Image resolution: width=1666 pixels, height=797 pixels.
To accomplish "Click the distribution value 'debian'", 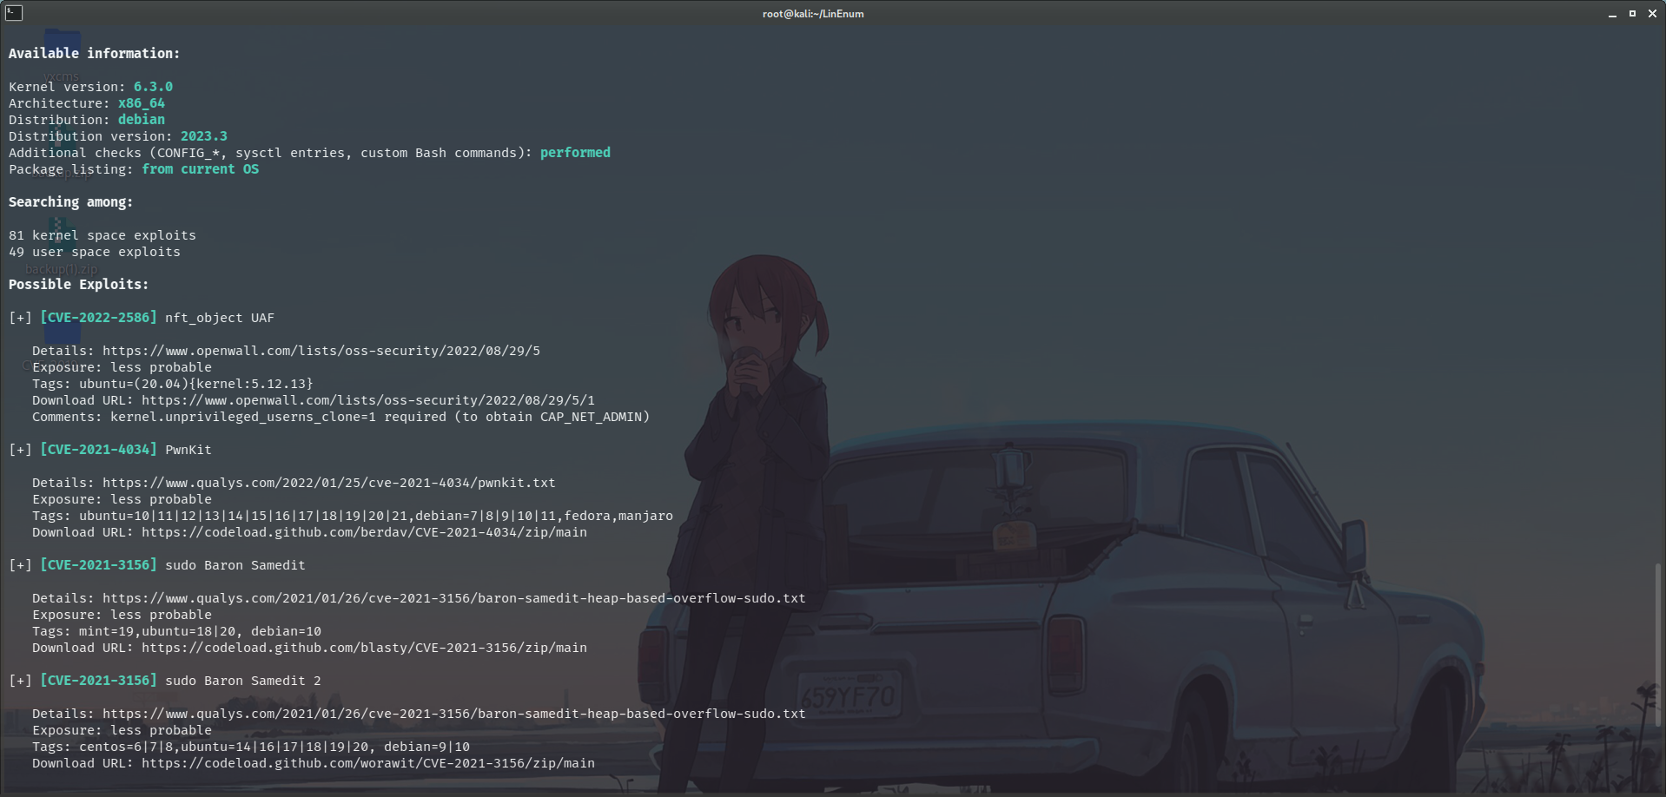I will point(142,120).
